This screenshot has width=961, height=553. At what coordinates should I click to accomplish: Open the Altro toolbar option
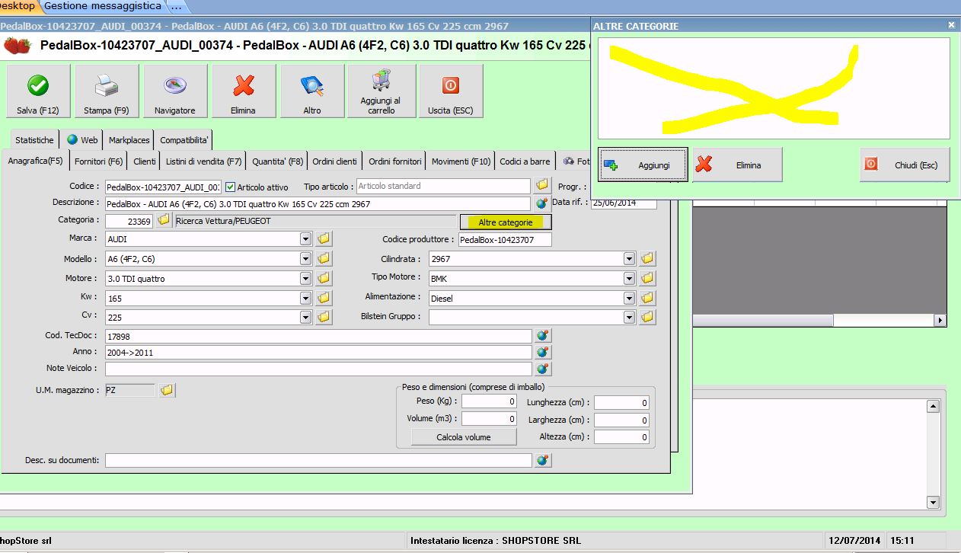[x=312, y=91]
